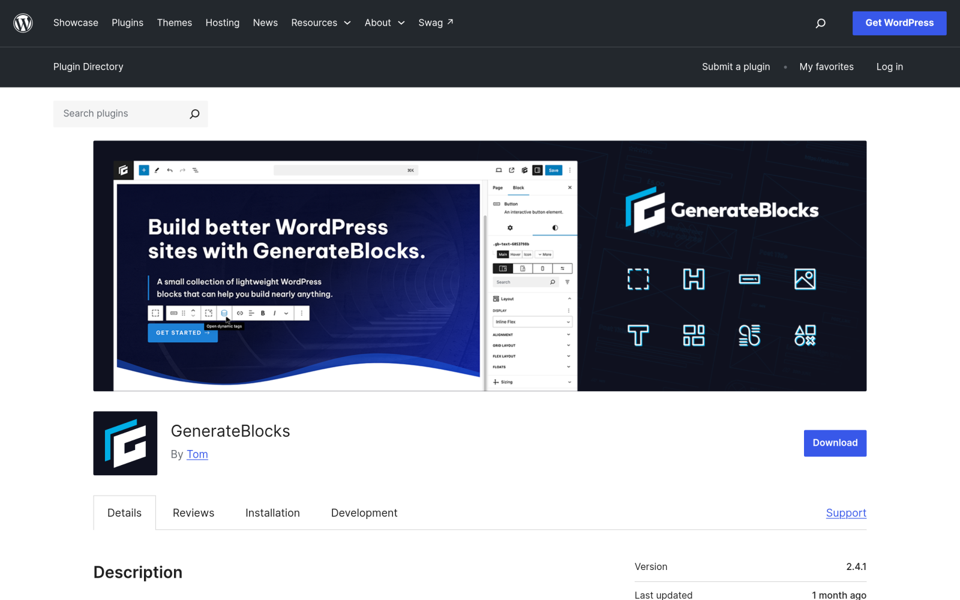Open the header search magnifier icon

[820, 23]
